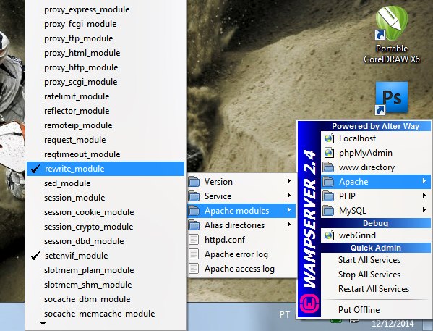The width and height of the screenshot is (433, 331).
Task: View the Apache access log
Action: 241,269
